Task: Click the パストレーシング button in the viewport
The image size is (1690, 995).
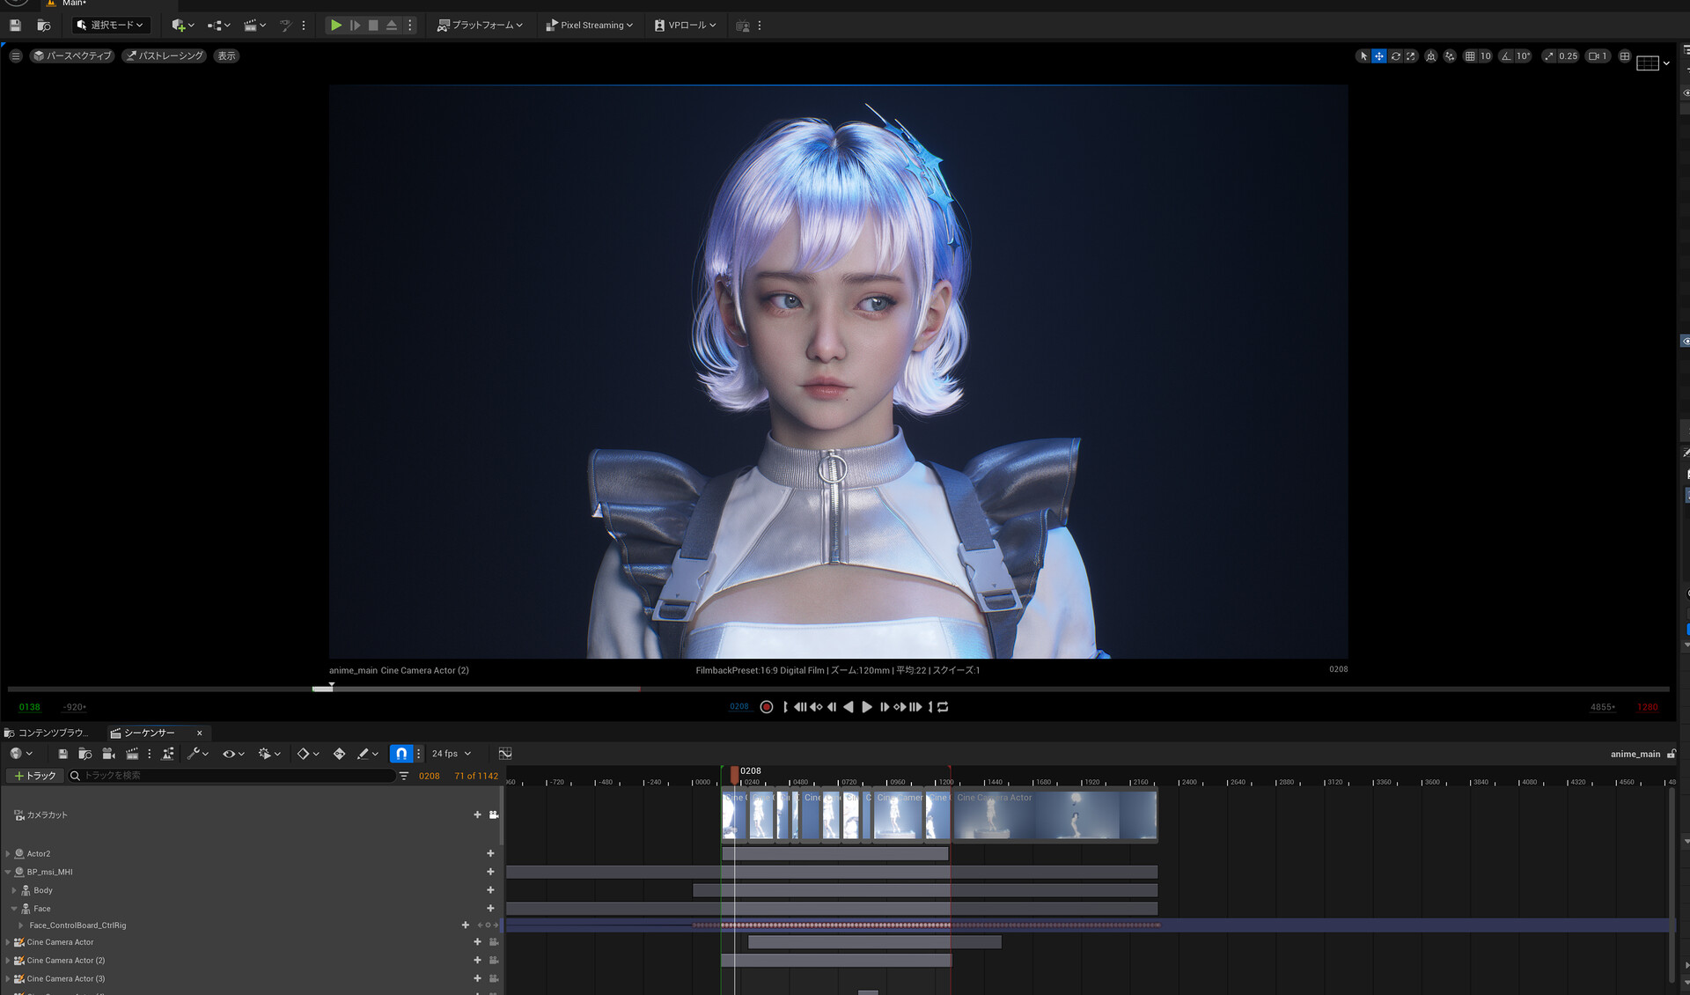Action: pos(163,55)
